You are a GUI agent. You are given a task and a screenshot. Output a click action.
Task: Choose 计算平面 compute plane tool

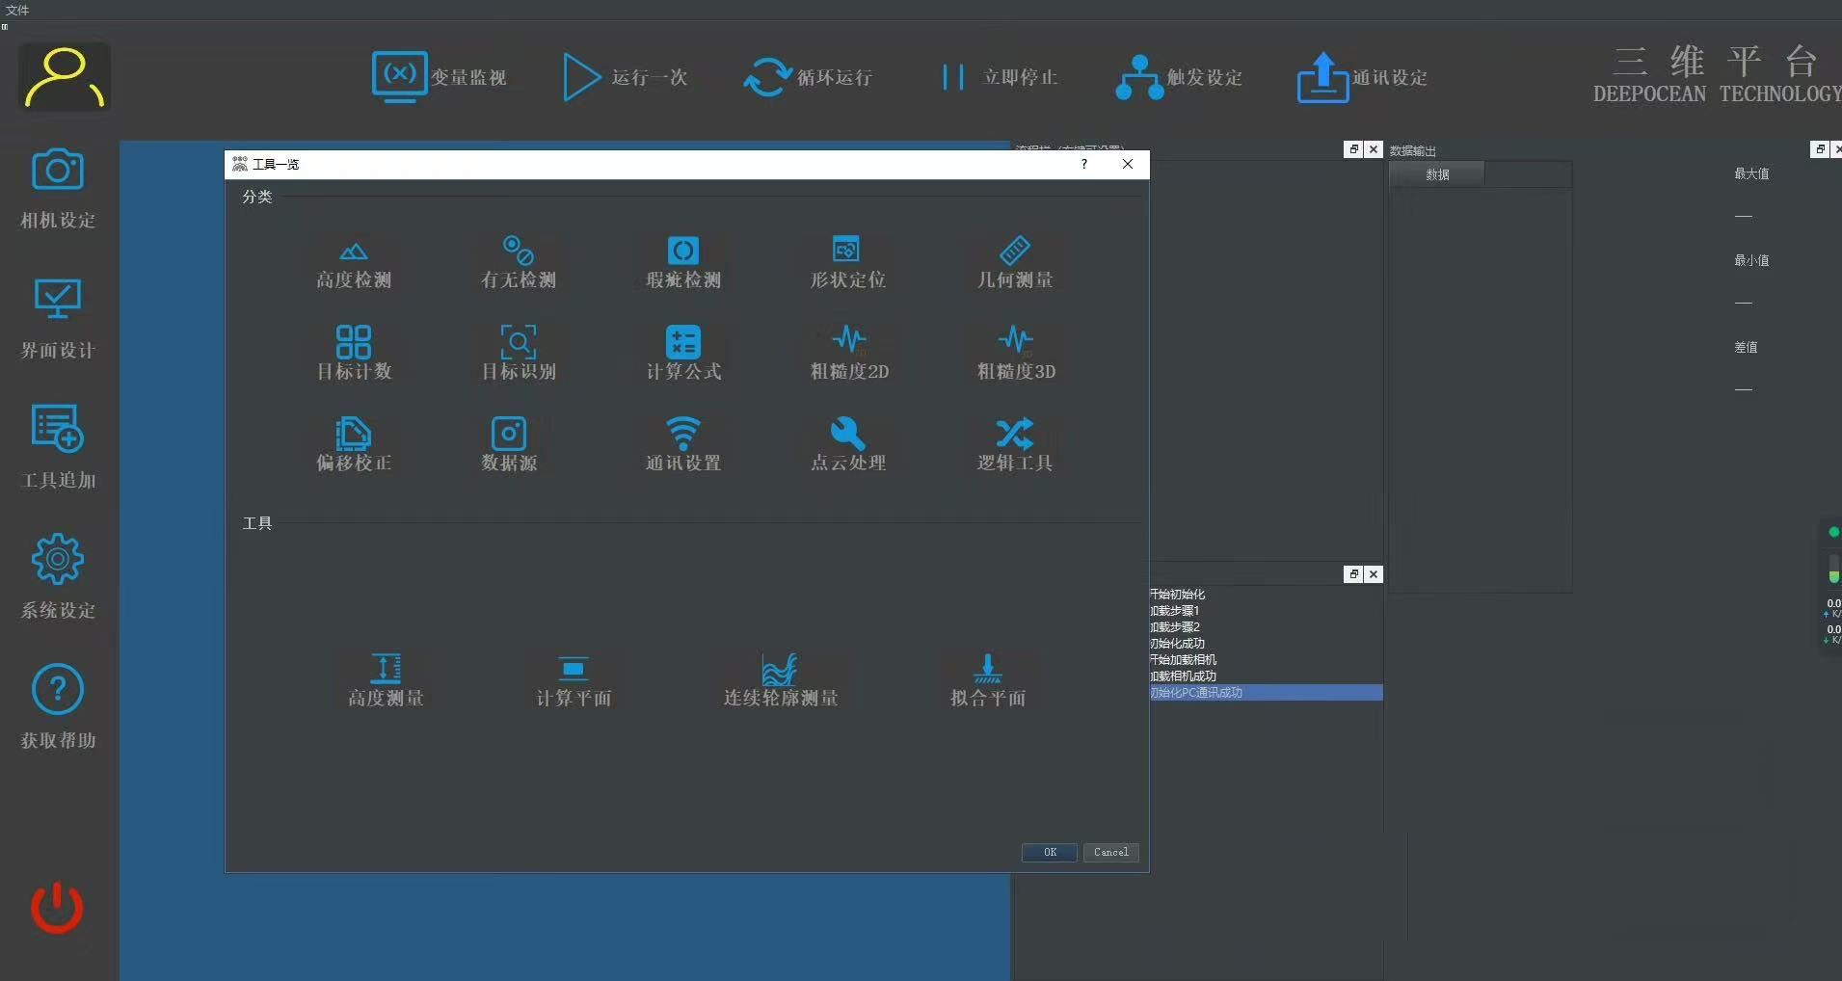(x=574, y=681)
